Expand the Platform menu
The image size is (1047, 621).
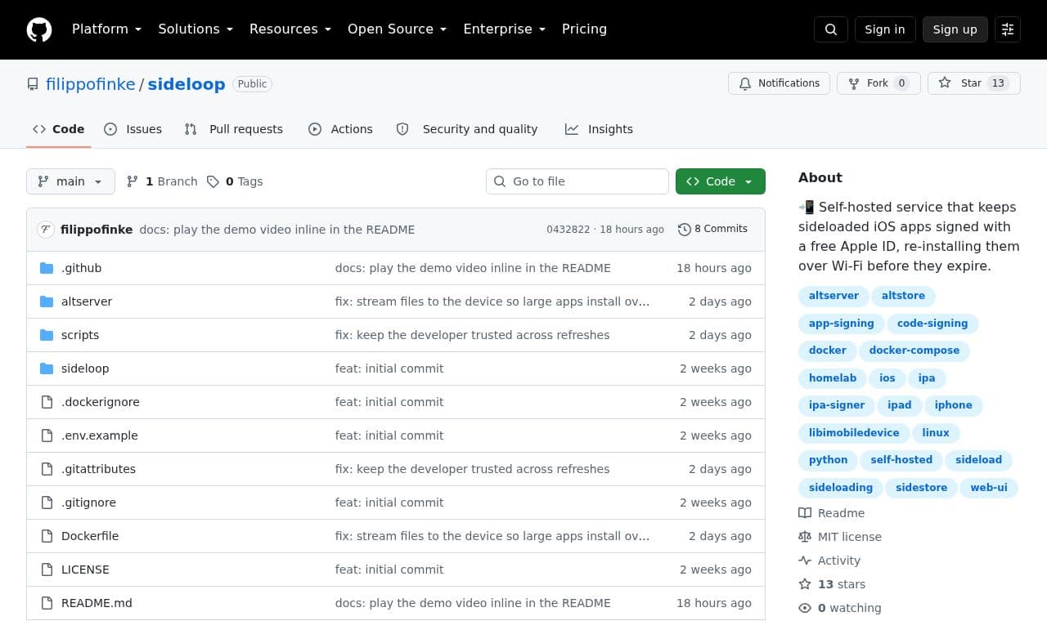106,29
